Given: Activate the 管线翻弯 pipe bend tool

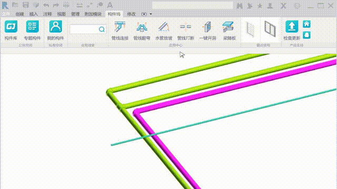Looking at the screenshot, I should tap(142, 30).
